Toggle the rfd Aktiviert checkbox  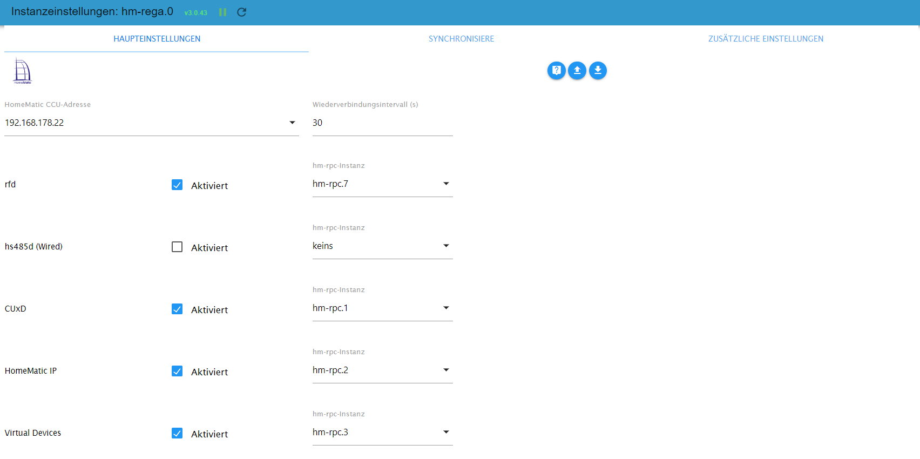point(177,185)
